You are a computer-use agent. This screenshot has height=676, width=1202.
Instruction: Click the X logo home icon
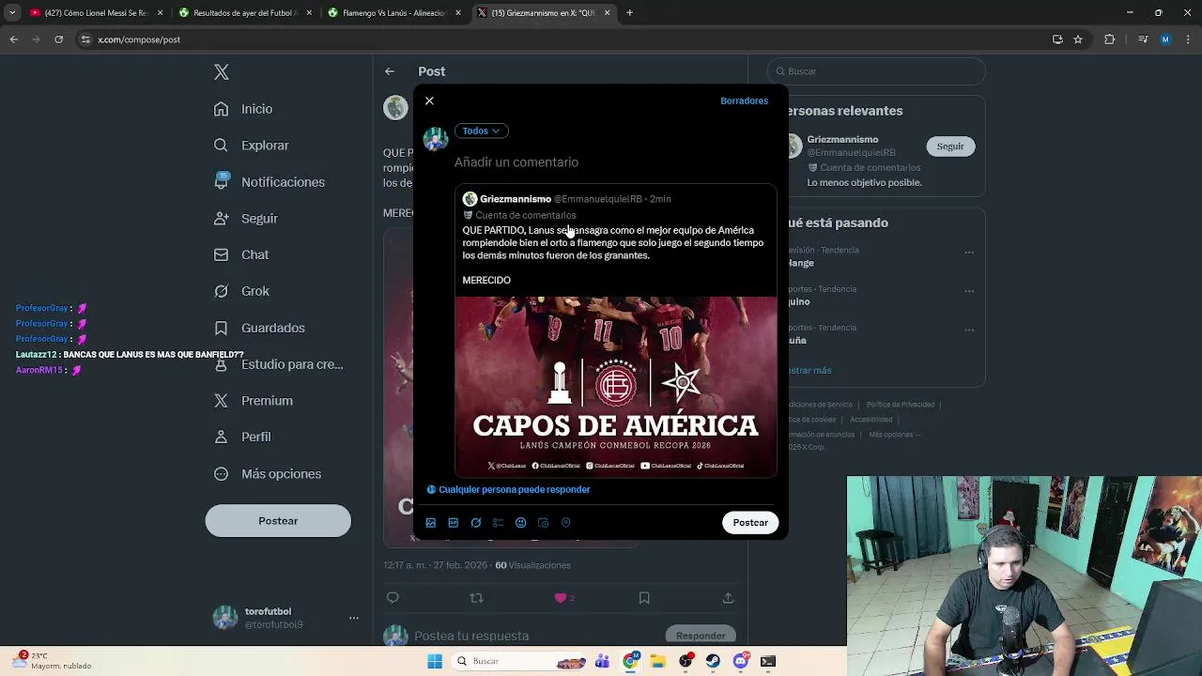222,72
